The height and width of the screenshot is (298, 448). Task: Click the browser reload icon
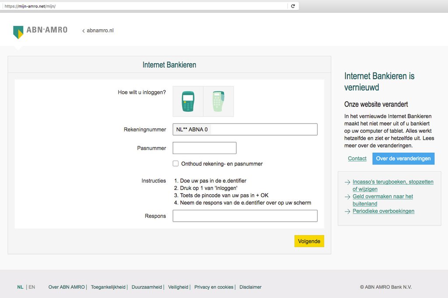(x=293, y=6)
